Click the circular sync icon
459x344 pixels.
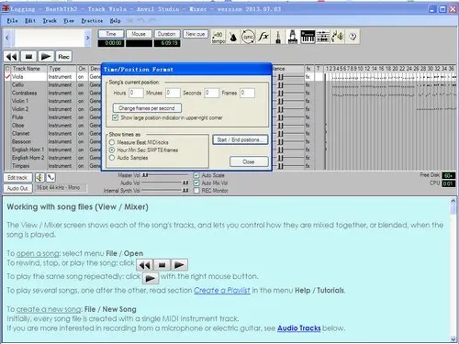point(248,37)
